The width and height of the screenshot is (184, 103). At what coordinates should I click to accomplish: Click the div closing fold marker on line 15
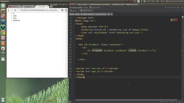tap(75, 60)
